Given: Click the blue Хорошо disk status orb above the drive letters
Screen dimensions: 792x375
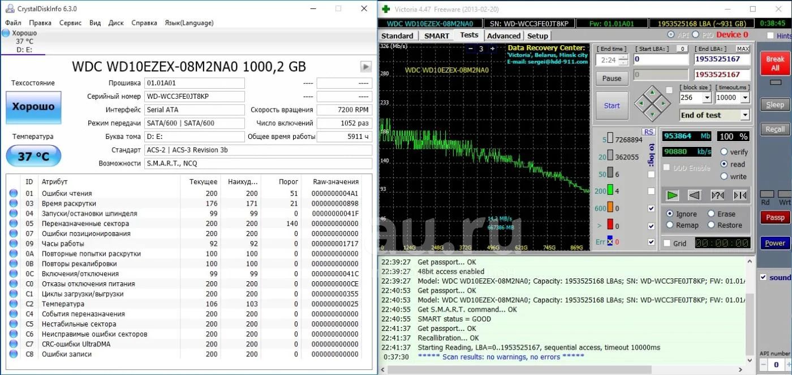Looking at the screenshot, I should click(6, 33).
